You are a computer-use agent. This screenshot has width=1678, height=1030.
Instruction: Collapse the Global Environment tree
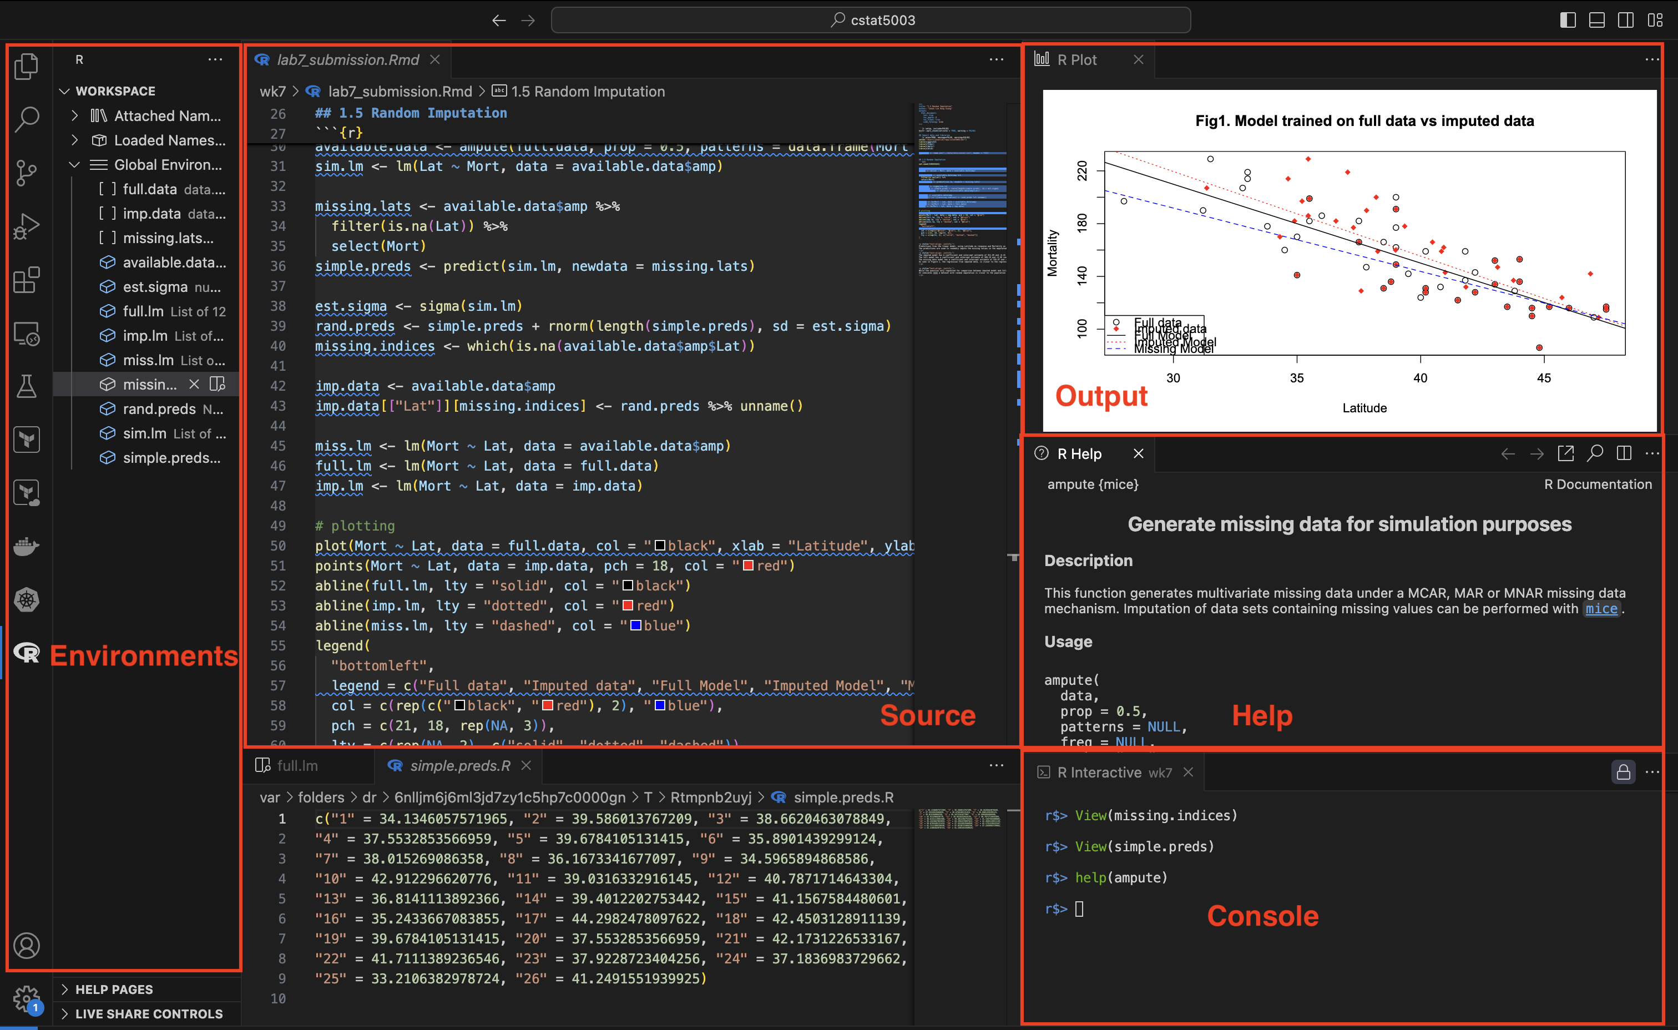pyautogui.click(x=75, y=164)
